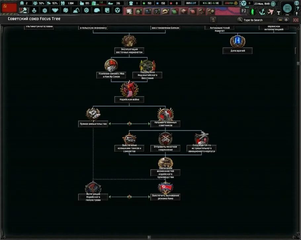Image resolution: width=301 pixels, height=240 pixels.
Task: Toggle the green infantry army filter
Action: pos(253,12)
